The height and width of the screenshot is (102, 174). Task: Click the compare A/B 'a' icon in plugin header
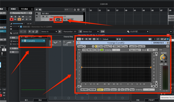point(94,39)
